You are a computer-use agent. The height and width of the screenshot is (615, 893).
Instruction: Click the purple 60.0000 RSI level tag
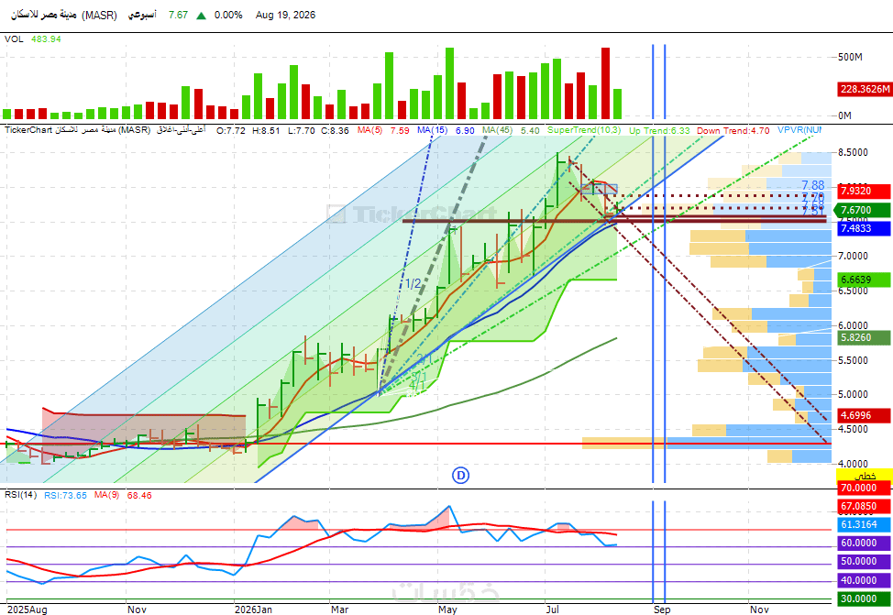[865, 543]
